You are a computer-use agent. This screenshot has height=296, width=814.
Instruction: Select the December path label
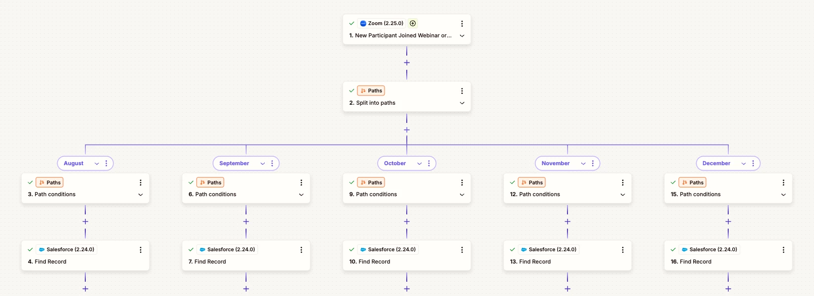716,163
